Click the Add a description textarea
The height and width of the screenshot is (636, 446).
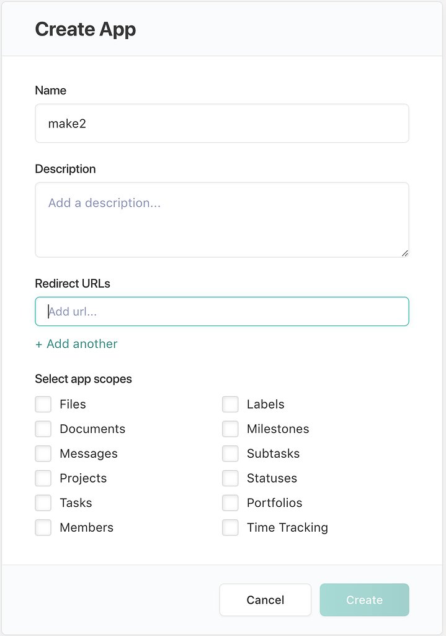(222, 219)
